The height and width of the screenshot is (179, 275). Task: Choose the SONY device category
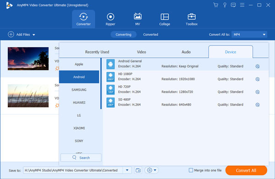79,141
